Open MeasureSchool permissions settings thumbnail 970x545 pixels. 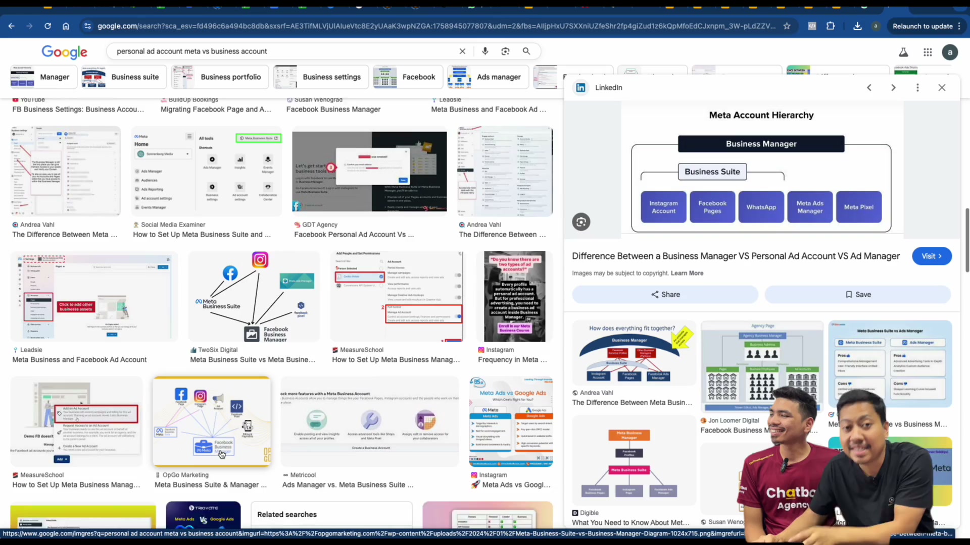tap(397, 297)
